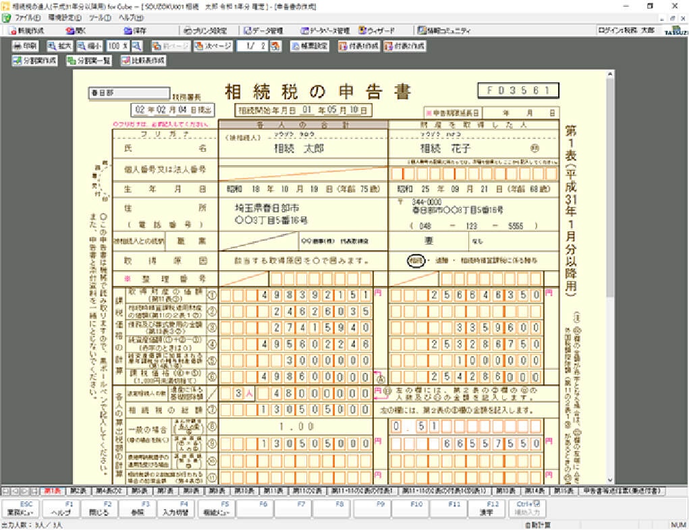Click ESC 業務メニュー function button

click(20, 508)
